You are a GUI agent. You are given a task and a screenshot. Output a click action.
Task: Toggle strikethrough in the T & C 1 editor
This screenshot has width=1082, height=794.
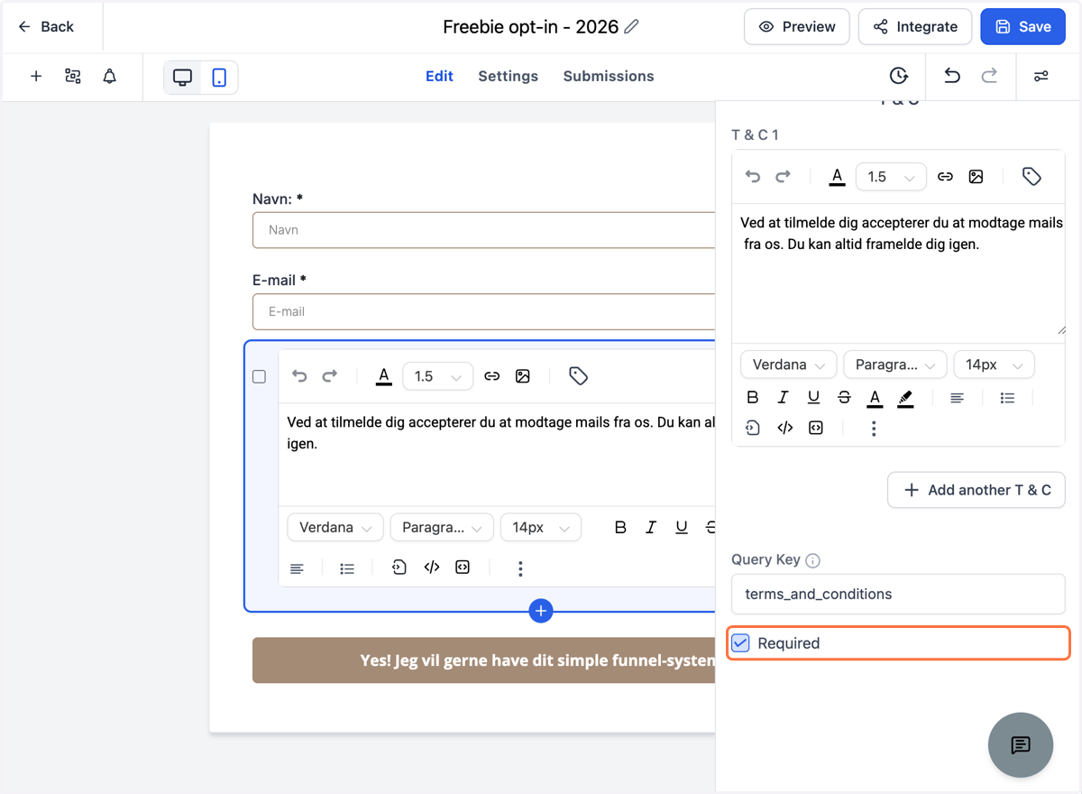tap(844, 398)
